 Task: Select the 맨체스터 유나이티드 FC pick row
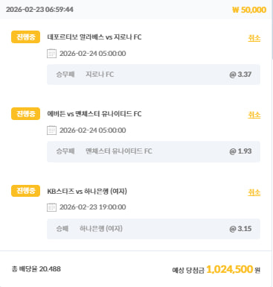(x=153, y=151)
